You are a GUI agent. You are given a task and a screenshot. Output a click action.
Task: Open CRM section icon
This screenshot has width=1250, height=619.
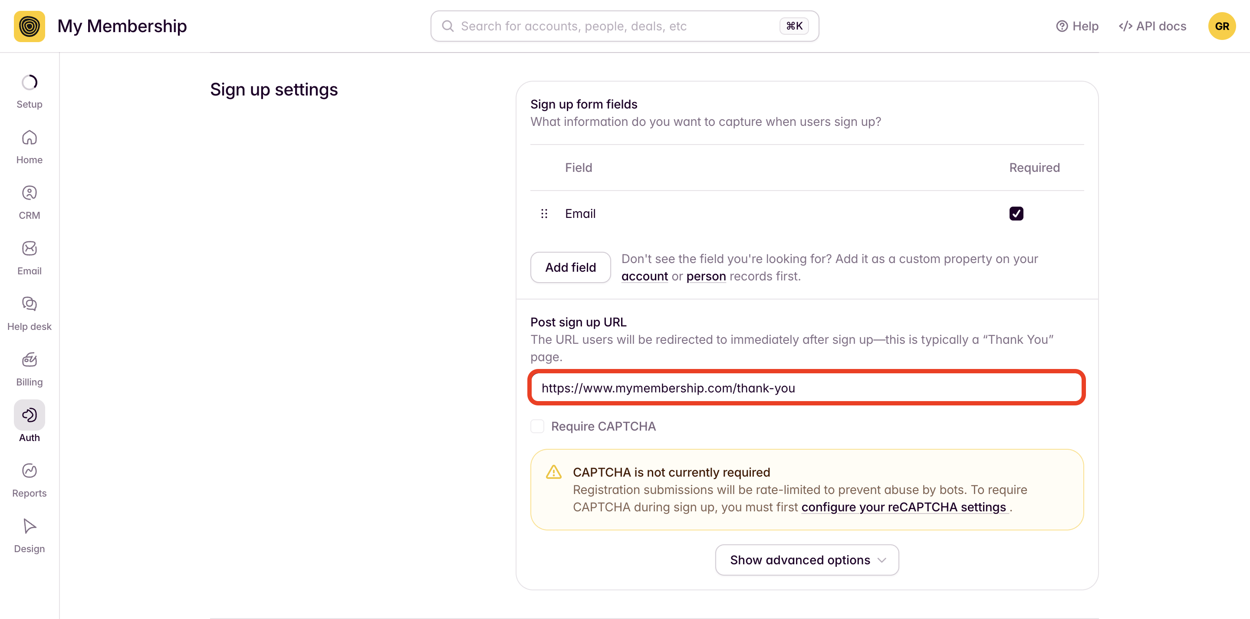(29, 193)
